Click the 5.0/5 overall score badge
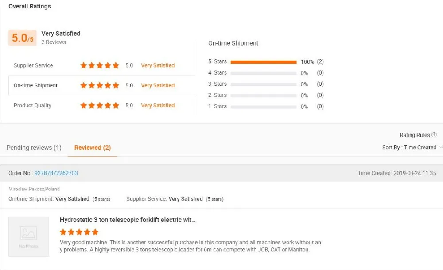443x270 pixels. click(x=22, y=38)
